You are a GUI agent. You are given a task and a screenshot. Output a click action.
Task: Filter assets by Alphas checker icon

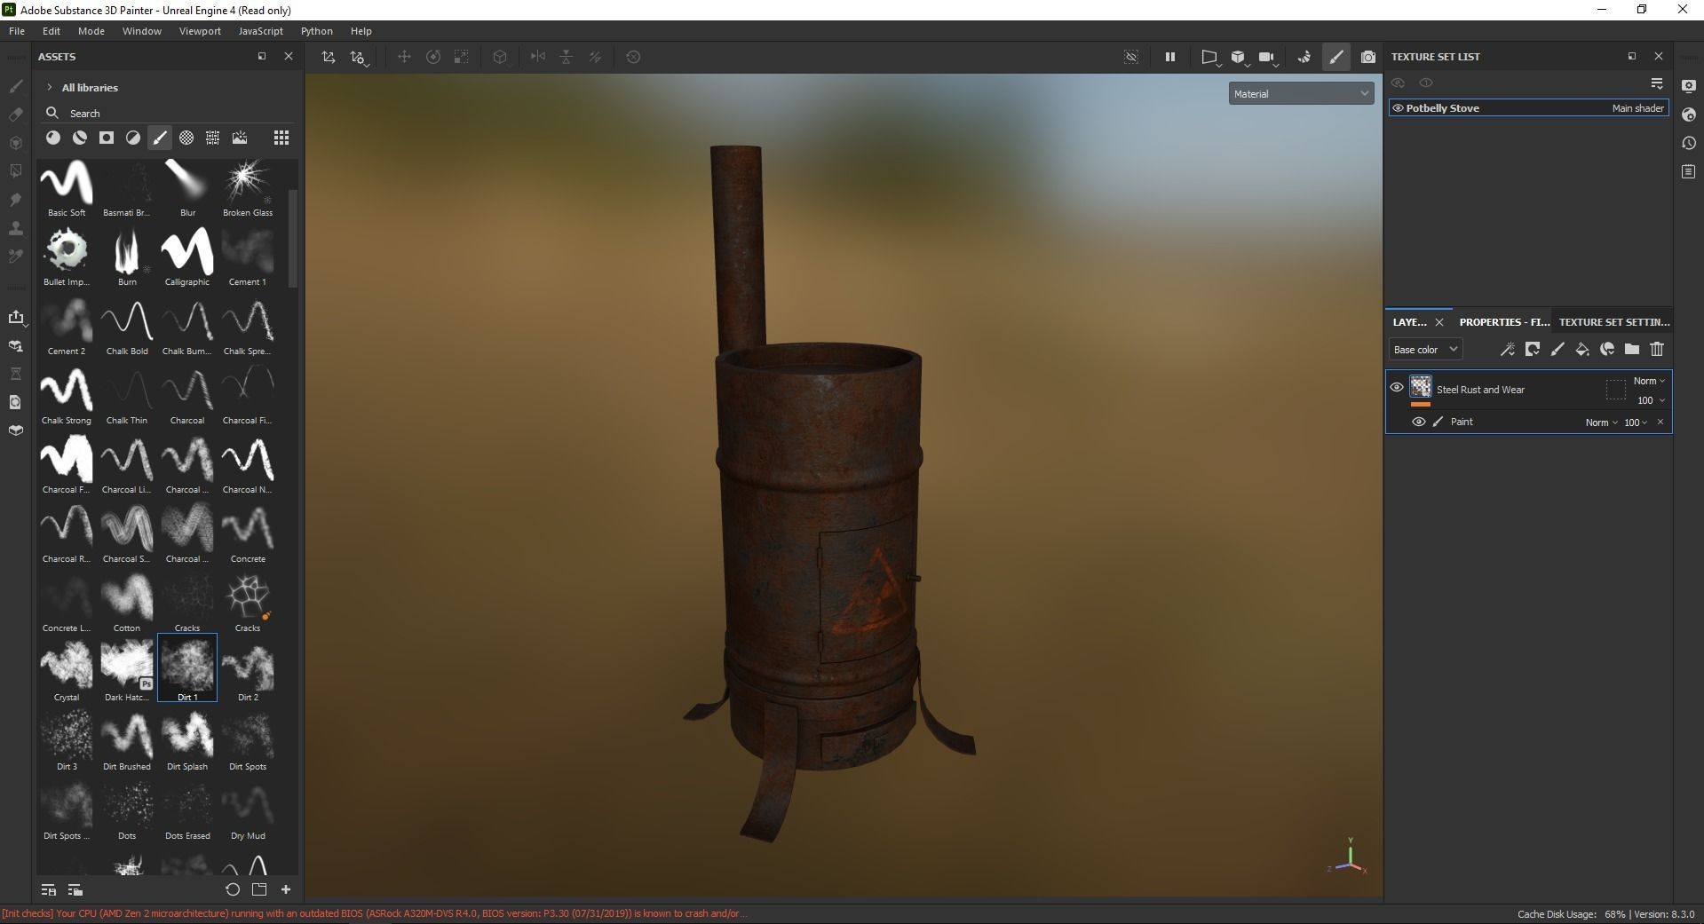[186, 138]
